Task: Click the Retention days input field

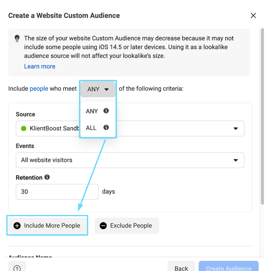Action: pyautogui.click(x=57, y=192)
